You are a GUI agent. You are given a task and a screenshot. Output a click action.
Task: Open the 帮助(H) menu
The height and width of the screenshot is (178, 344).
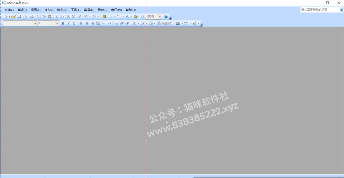[131, 10]
